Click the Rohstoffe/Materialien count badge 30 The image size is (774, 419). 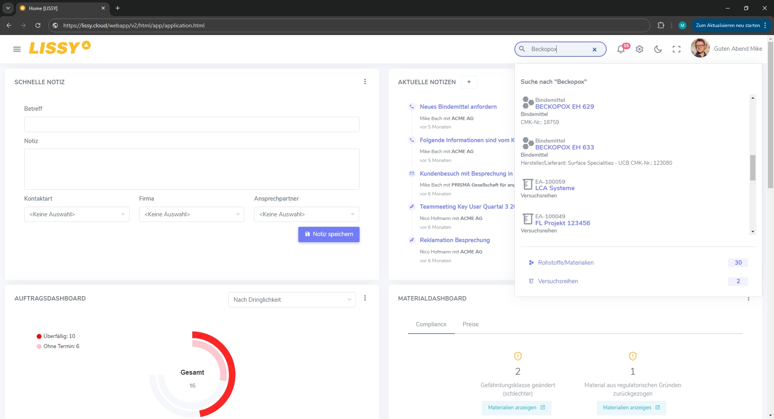(738, 263)
